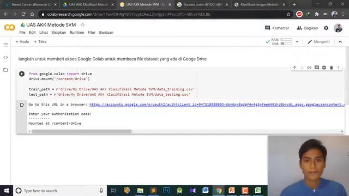Open Colab settings gear in header

coord(326,28)
